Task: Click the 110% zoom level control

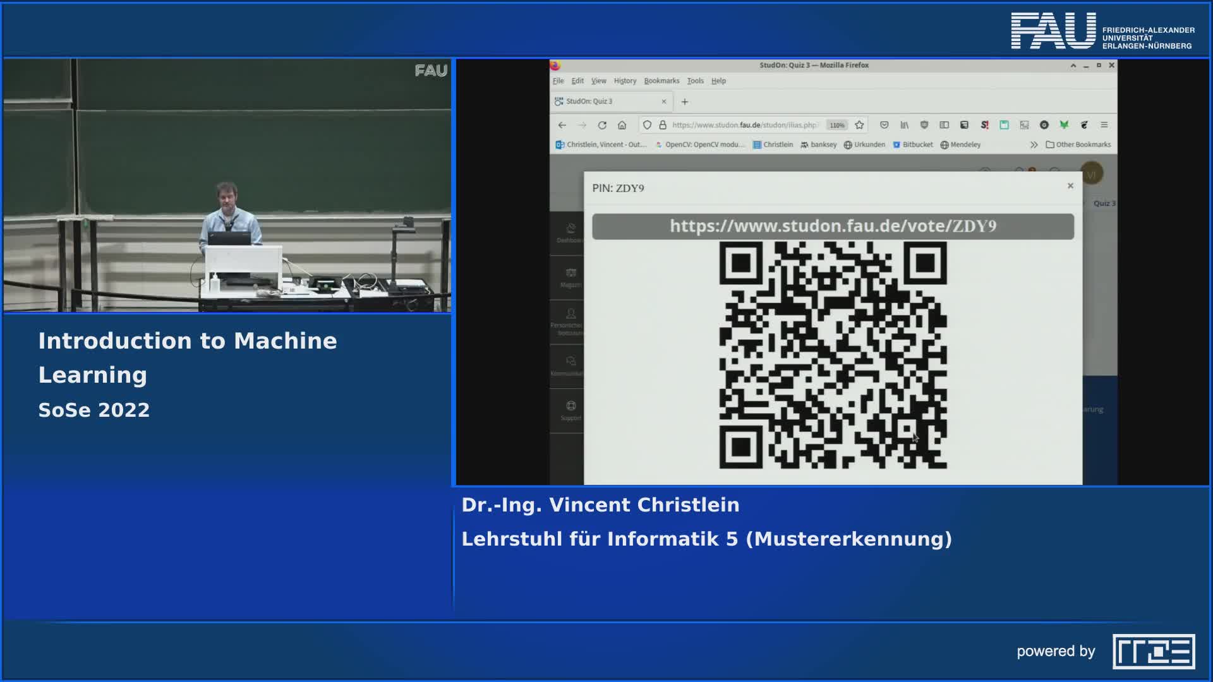Action: 836,125
